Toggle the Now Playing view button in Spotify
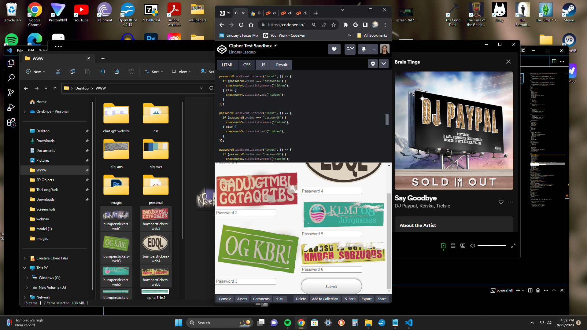This screenshot has height=330, width=587. coord(443,246)
